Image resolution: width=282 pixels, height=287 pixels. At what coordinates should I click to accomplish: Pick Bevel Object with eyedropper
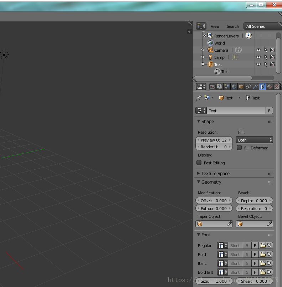(270, 224)
